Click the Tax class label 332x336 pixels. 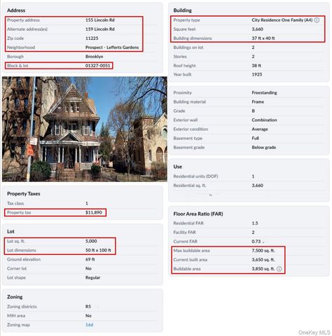pyautogui.click(x=15, y=204)
